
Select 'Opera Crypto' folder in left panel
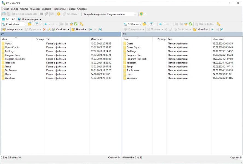click(x=12, y=47)
